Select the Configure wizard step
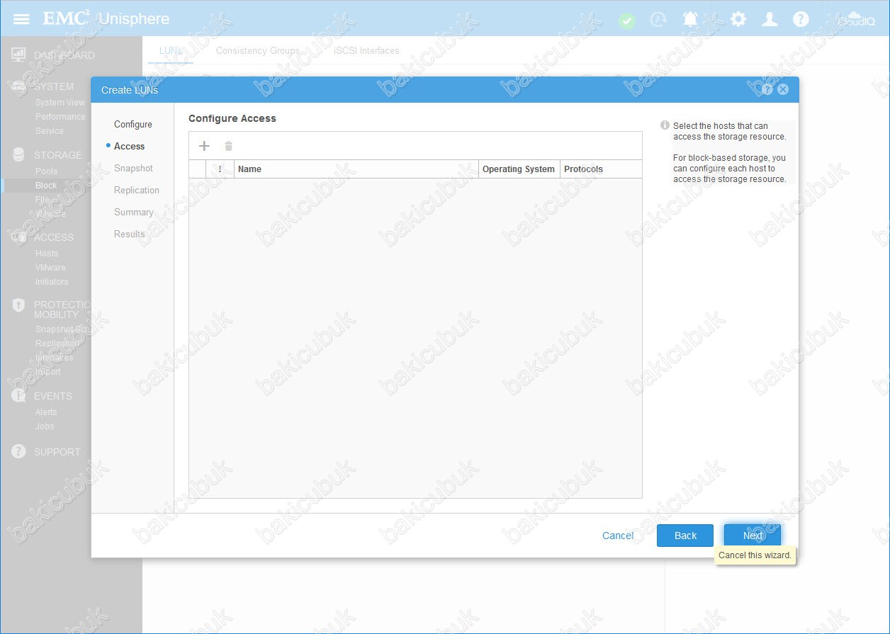This screenshot has width=890, height=634. point(133,124)
